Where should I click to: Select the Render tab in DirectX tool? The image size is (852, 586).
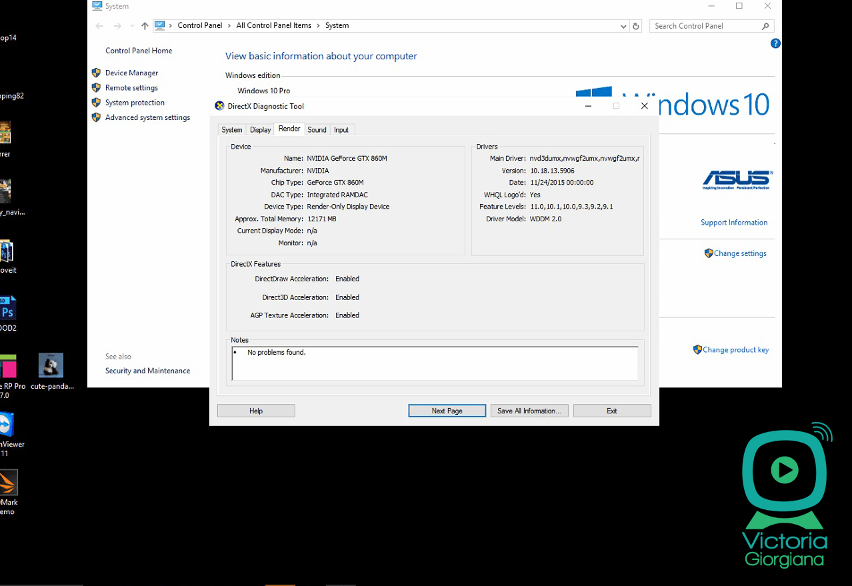[289, 129]
